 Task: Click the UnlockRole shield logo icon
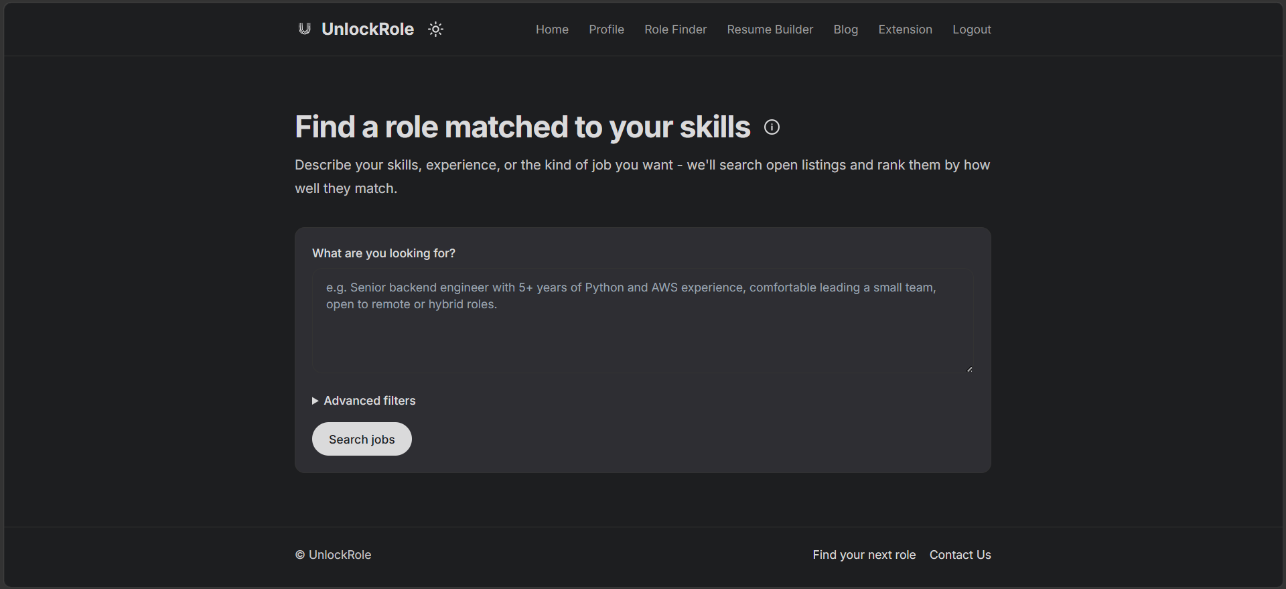305,29
